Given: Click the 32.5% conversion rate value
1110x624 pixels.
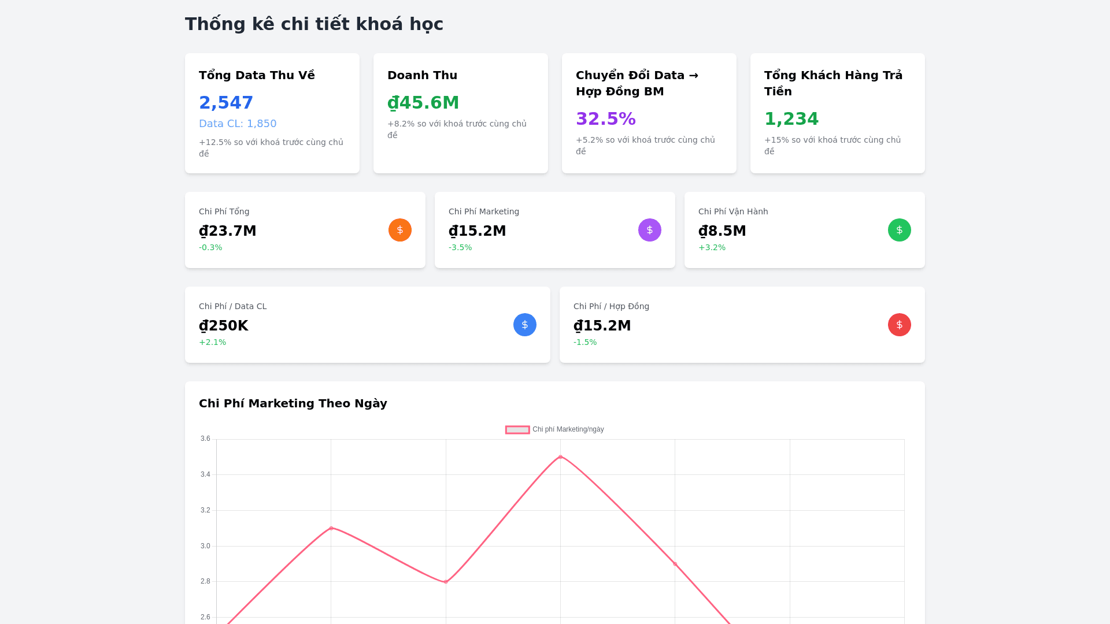Looking at the screenshot, I should pos(605,119).
